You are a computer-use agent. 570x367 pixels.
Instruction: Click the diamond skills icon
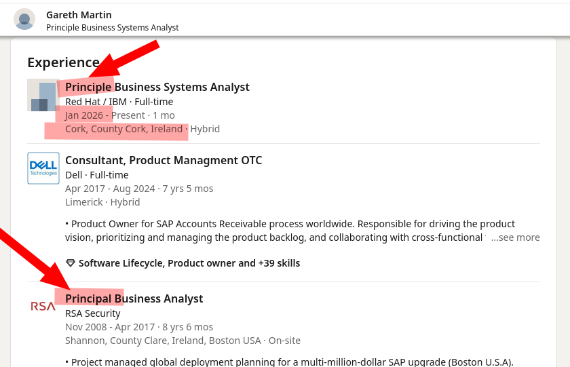71,263
